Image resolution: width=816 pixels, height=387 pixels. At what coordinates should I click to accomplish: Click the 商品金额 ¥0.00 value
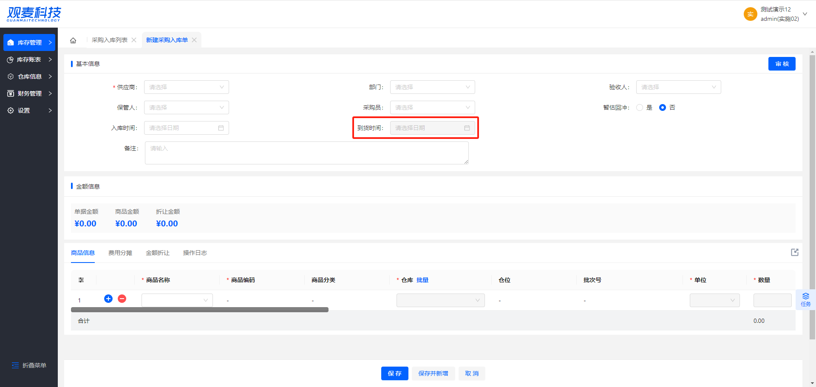click(126, 223)
